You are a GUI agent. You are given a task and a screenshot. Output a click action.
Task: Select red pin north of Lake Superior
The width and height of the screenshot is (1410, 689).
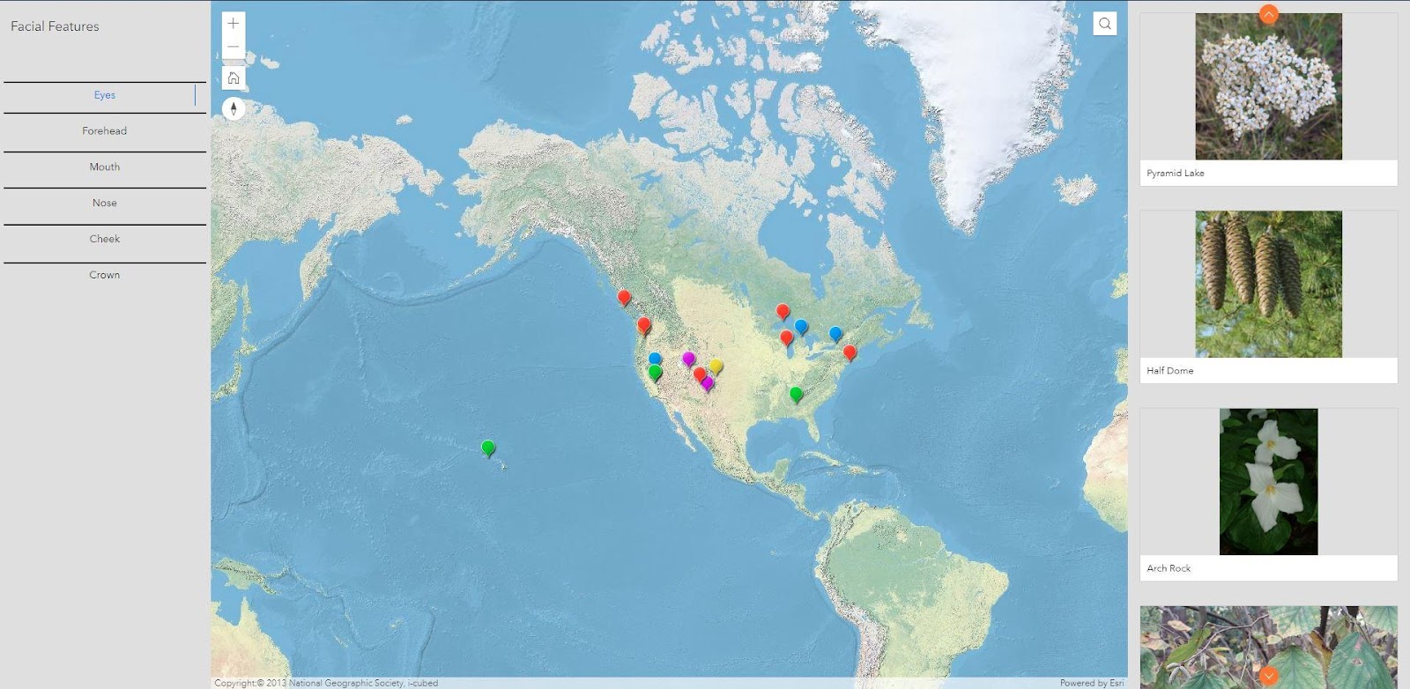(783, 311)
